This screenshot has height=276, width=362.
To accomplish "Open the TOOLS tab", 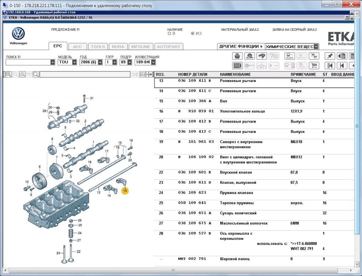I will click(98, 47).
